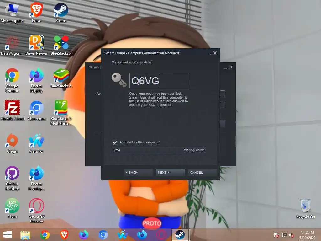Close the Steam Guard dialog
321x241 pixels.
coord(215,53)
